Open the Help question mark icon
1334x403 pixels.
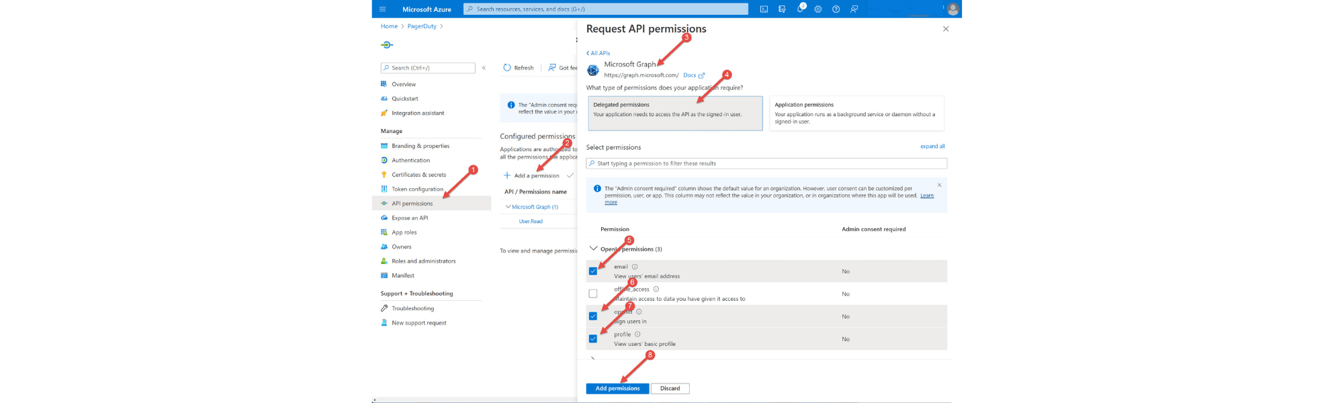(836, 9)
